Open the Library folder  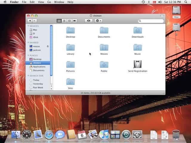coord(70,47)
